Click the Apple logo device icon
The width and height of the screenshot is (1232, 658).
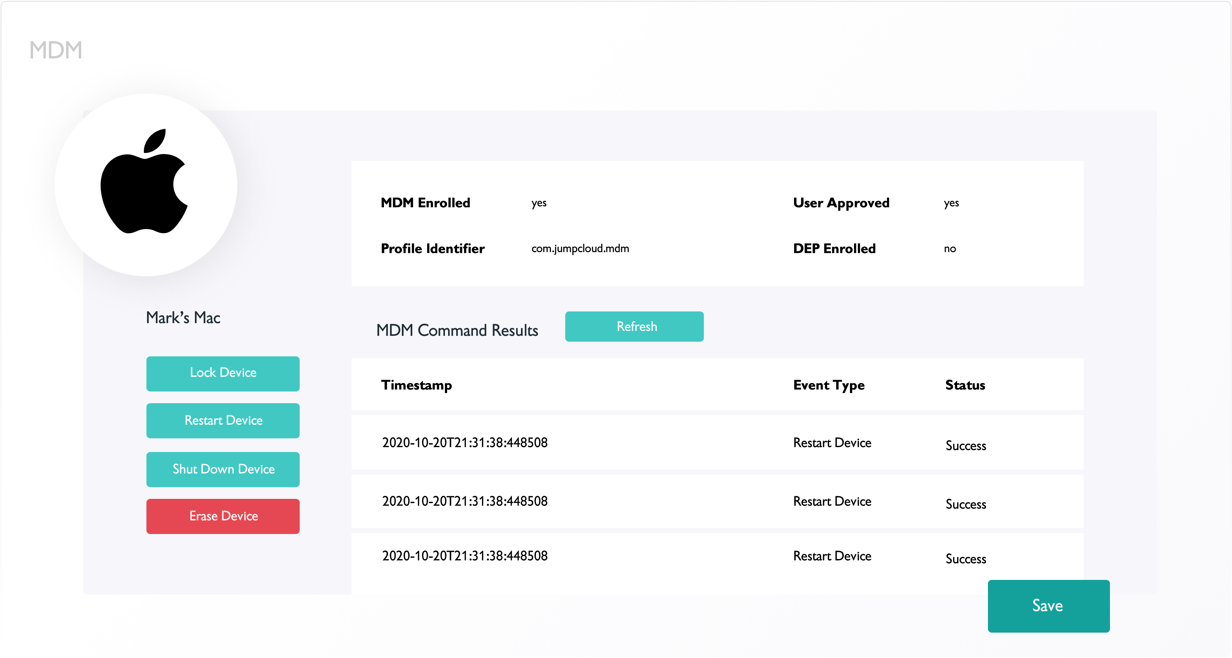click(x=144, y=182)
